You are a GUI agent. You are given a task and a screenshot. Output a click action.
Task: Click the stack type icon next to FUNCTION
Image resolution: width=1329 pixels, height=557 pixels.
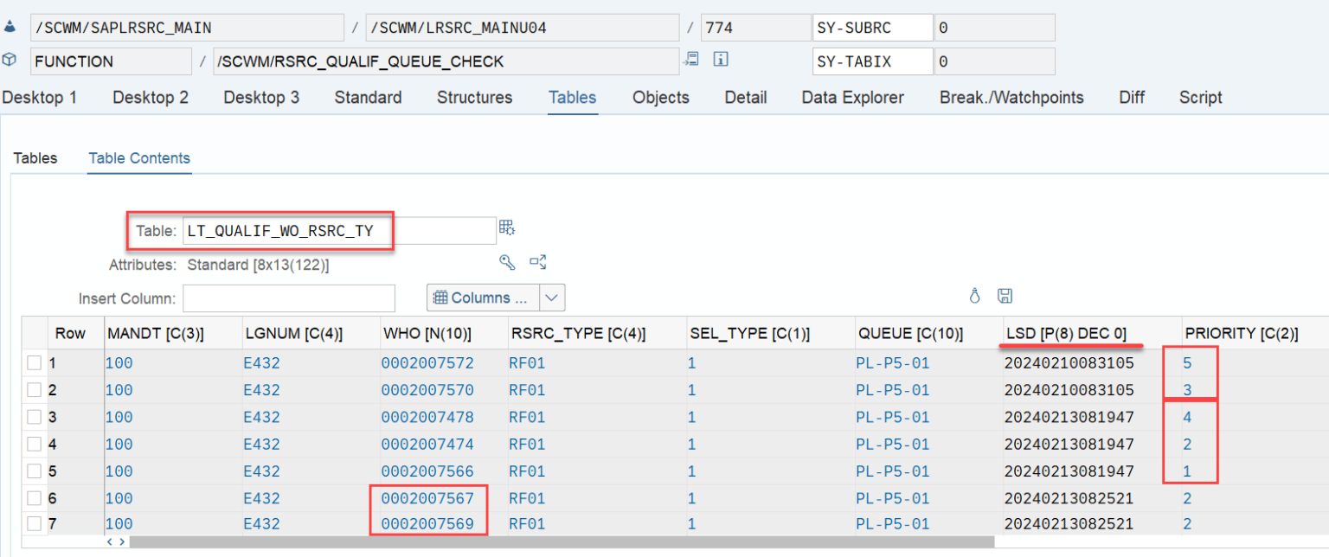coord(11,61)
